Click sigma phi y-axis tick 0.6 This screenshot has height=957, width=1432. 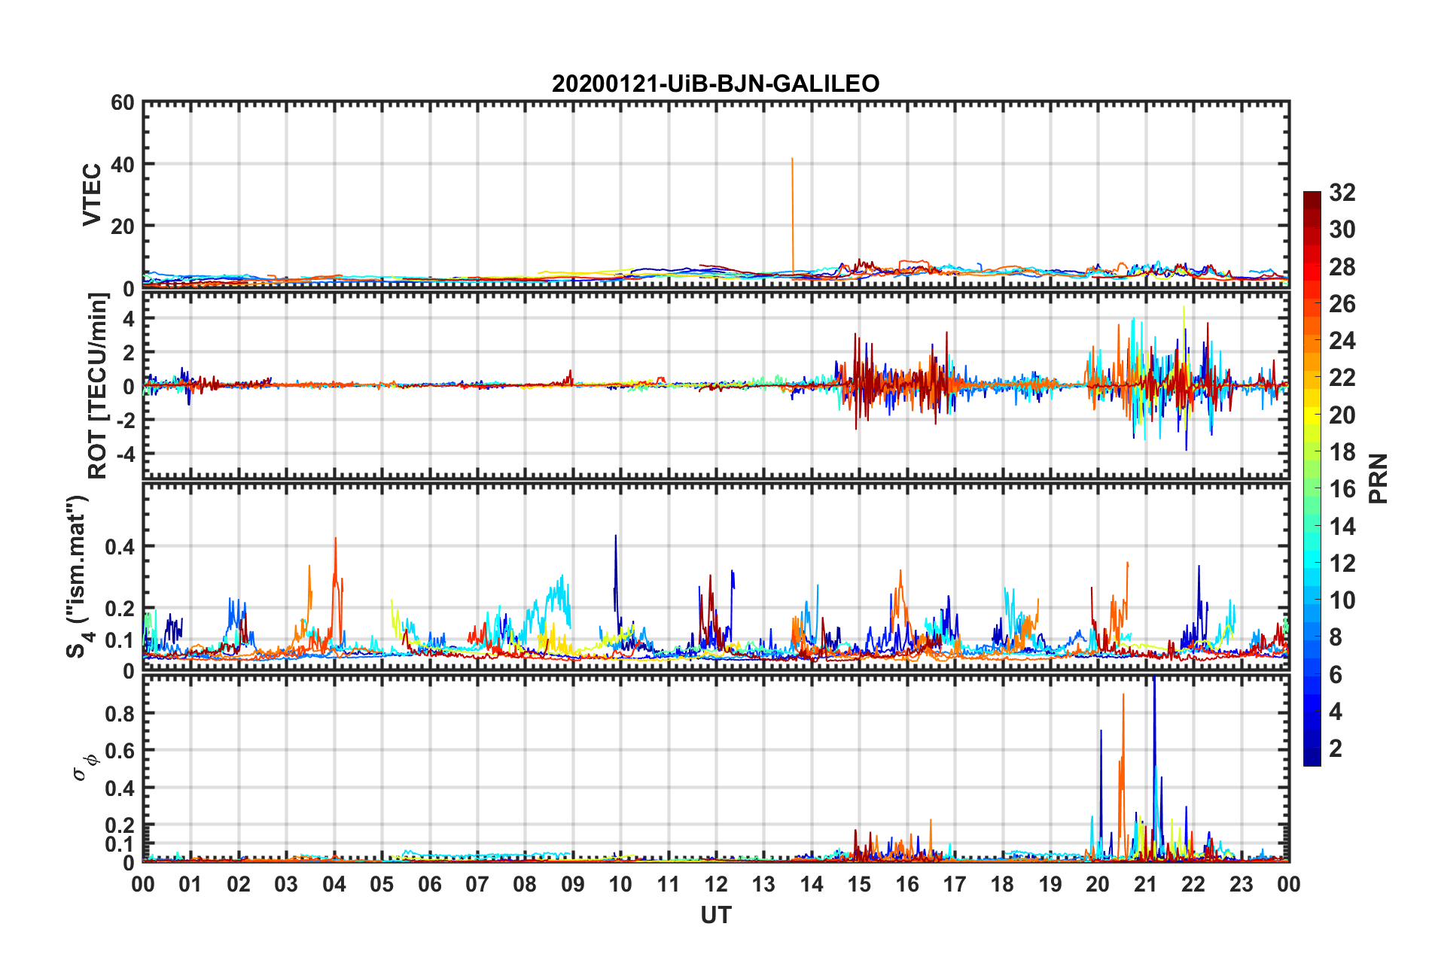click(x=120, y=750)
